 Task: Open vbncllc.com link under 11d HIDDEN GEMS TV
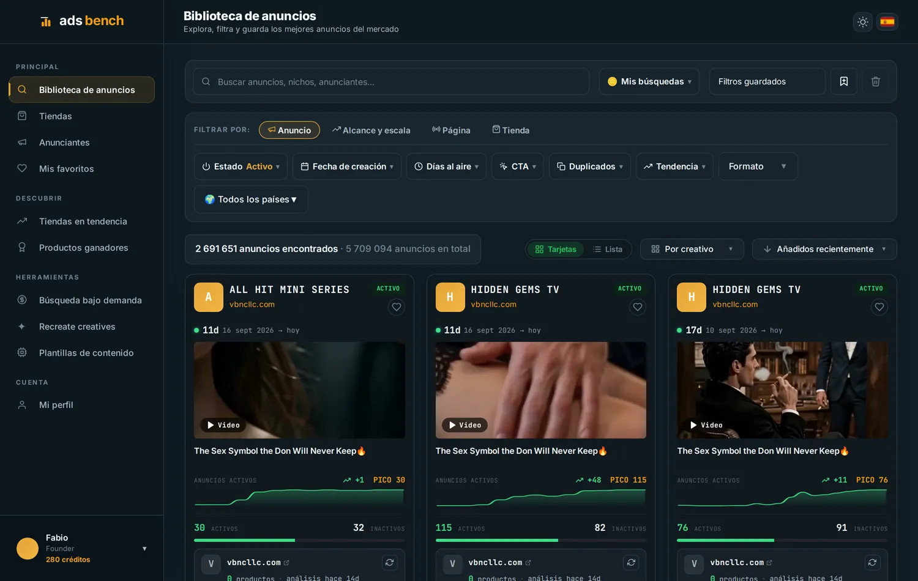click(494, 305)
